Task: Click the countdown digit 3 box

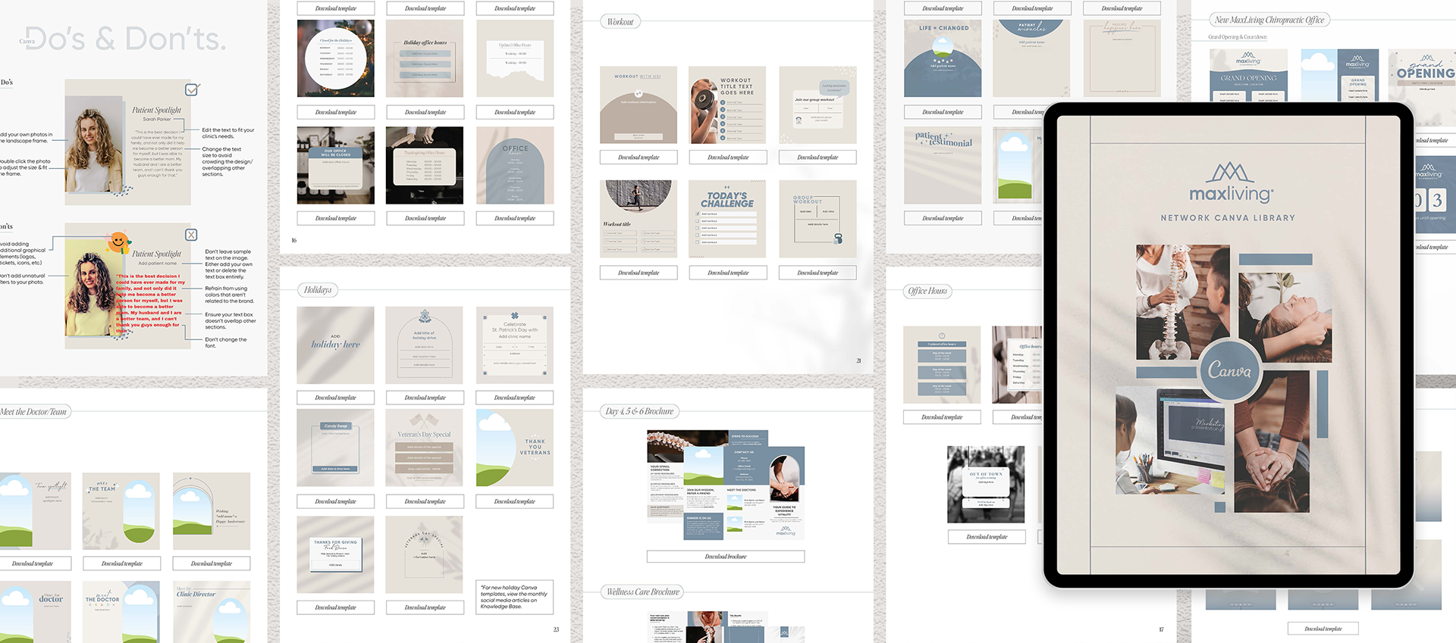Action: click(1437, 201)
